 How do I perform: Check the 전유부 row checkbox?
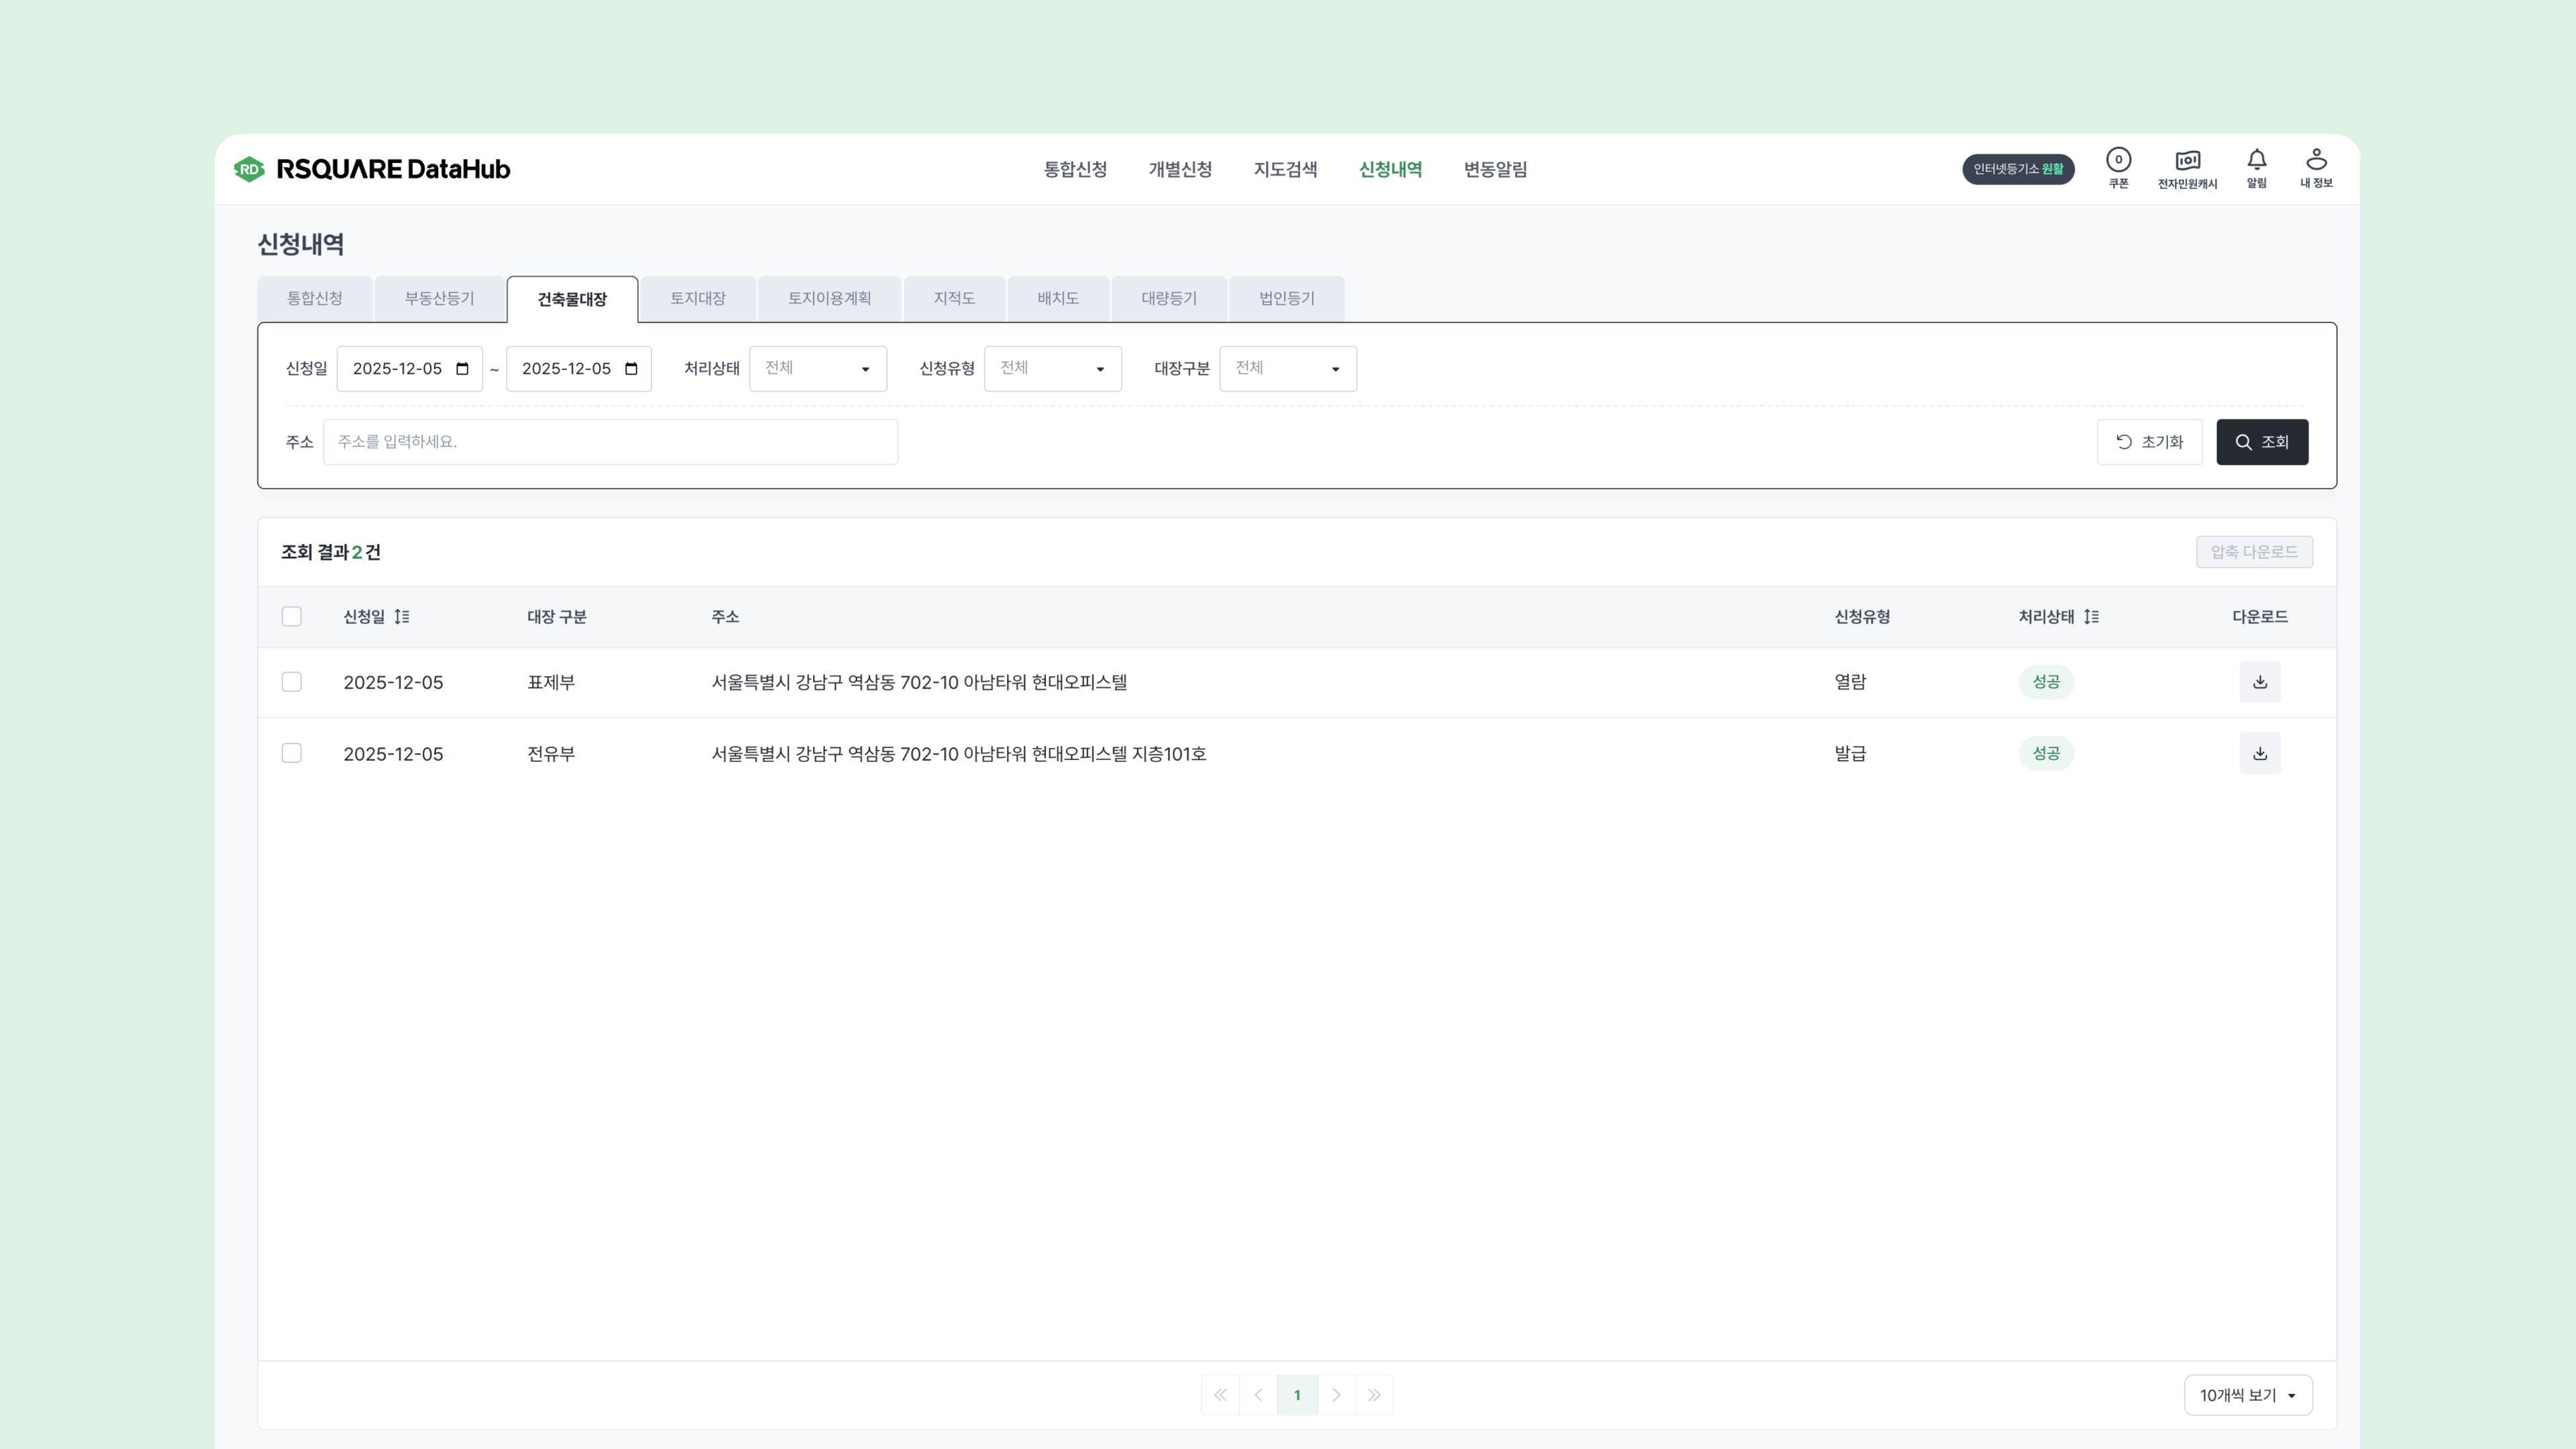291,753
